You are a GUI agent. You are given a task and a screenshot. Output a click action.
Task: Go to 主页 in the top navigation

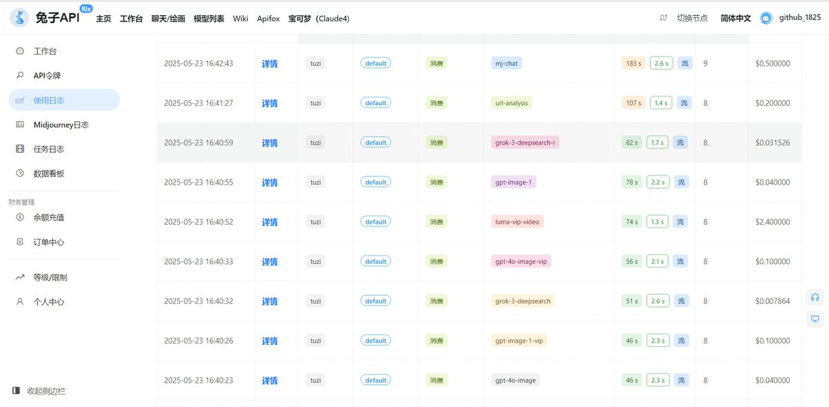tap(104, 19)
